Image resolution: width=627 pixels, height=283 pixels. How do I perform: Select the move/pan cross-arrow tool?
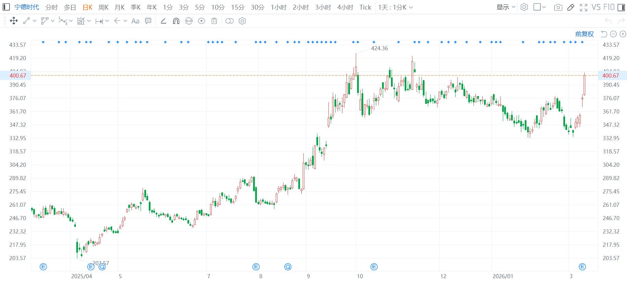click(x=14, y=21)
